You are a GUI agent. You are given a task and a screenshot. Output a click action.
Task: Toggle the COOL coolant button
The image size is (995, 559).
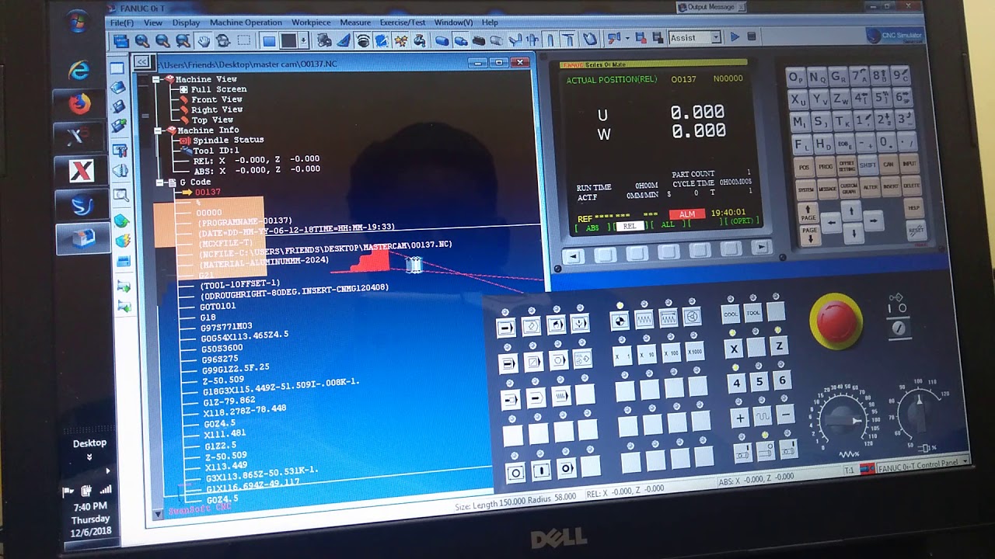[731, 314]
